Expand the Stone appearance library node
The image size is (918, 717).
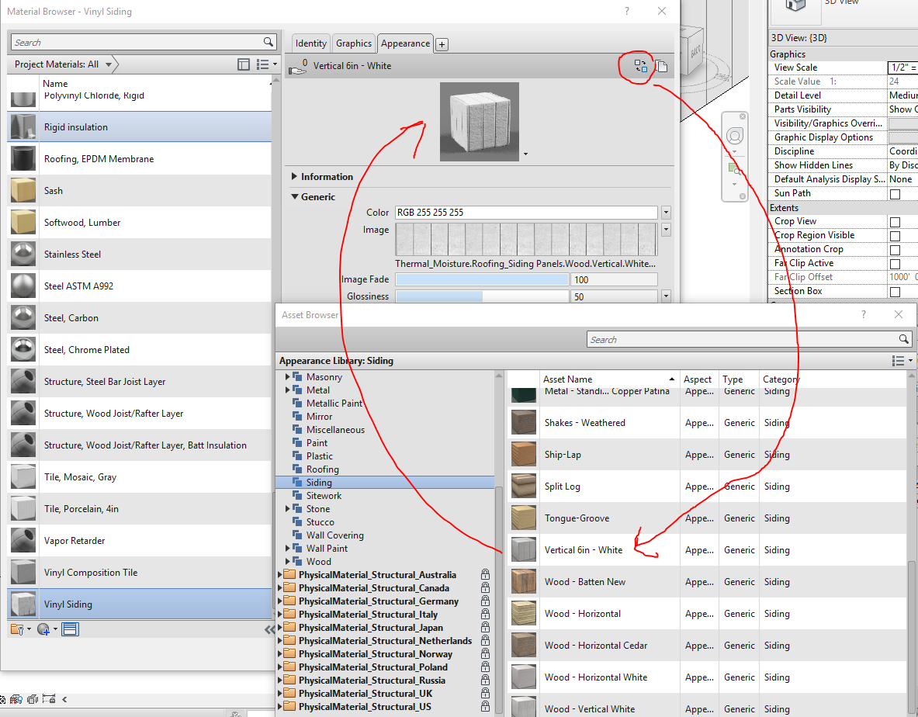point(287,509)
